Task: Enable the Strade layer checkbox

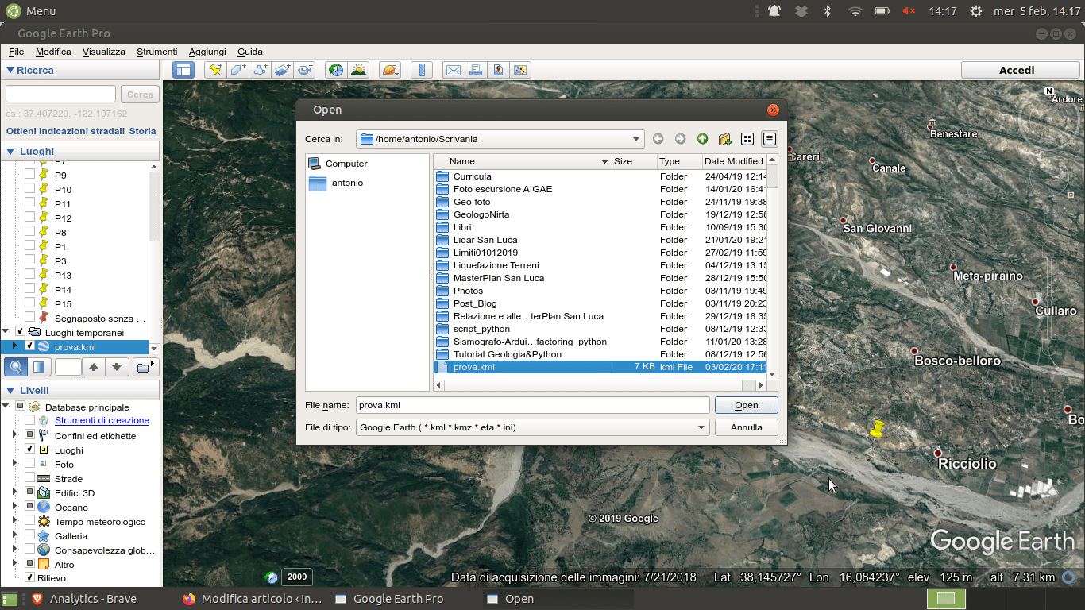Action: 29,478
